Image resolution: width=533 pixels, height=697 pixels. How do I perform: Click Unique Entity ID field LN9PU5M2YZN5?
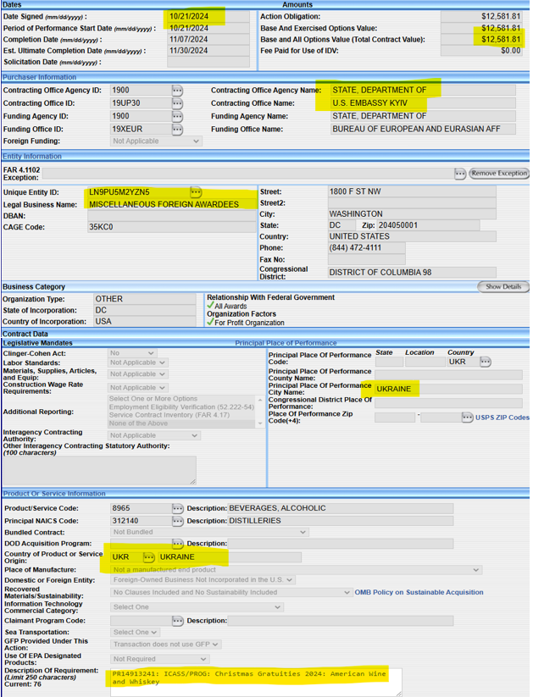(x=138, y=192)
